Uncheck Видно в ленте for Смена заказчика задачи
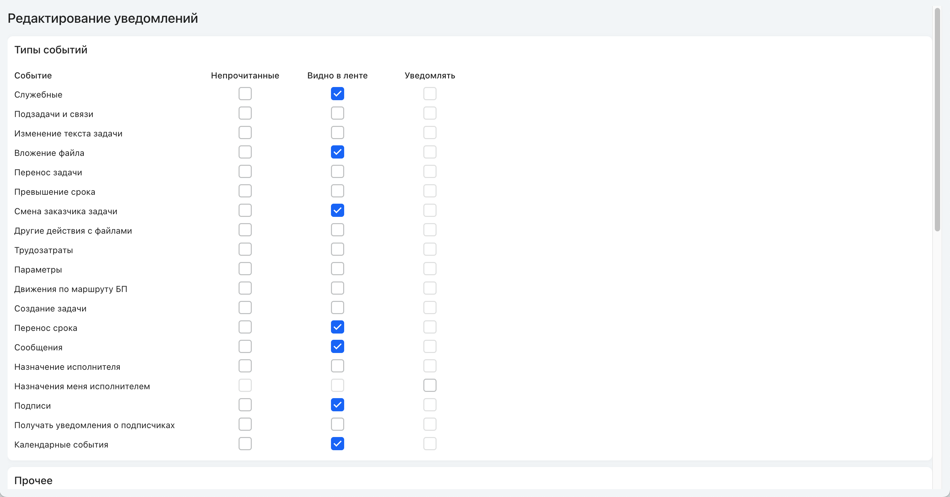 tap(338, 210)
